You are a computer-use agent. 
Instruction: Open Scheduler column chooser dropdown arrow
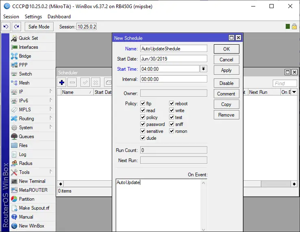tap(294, 92)
